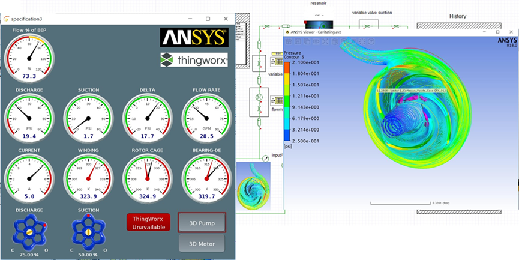The image size is (519, 260).
Task: Click the 3D Pump button
Action: [202, 223]
